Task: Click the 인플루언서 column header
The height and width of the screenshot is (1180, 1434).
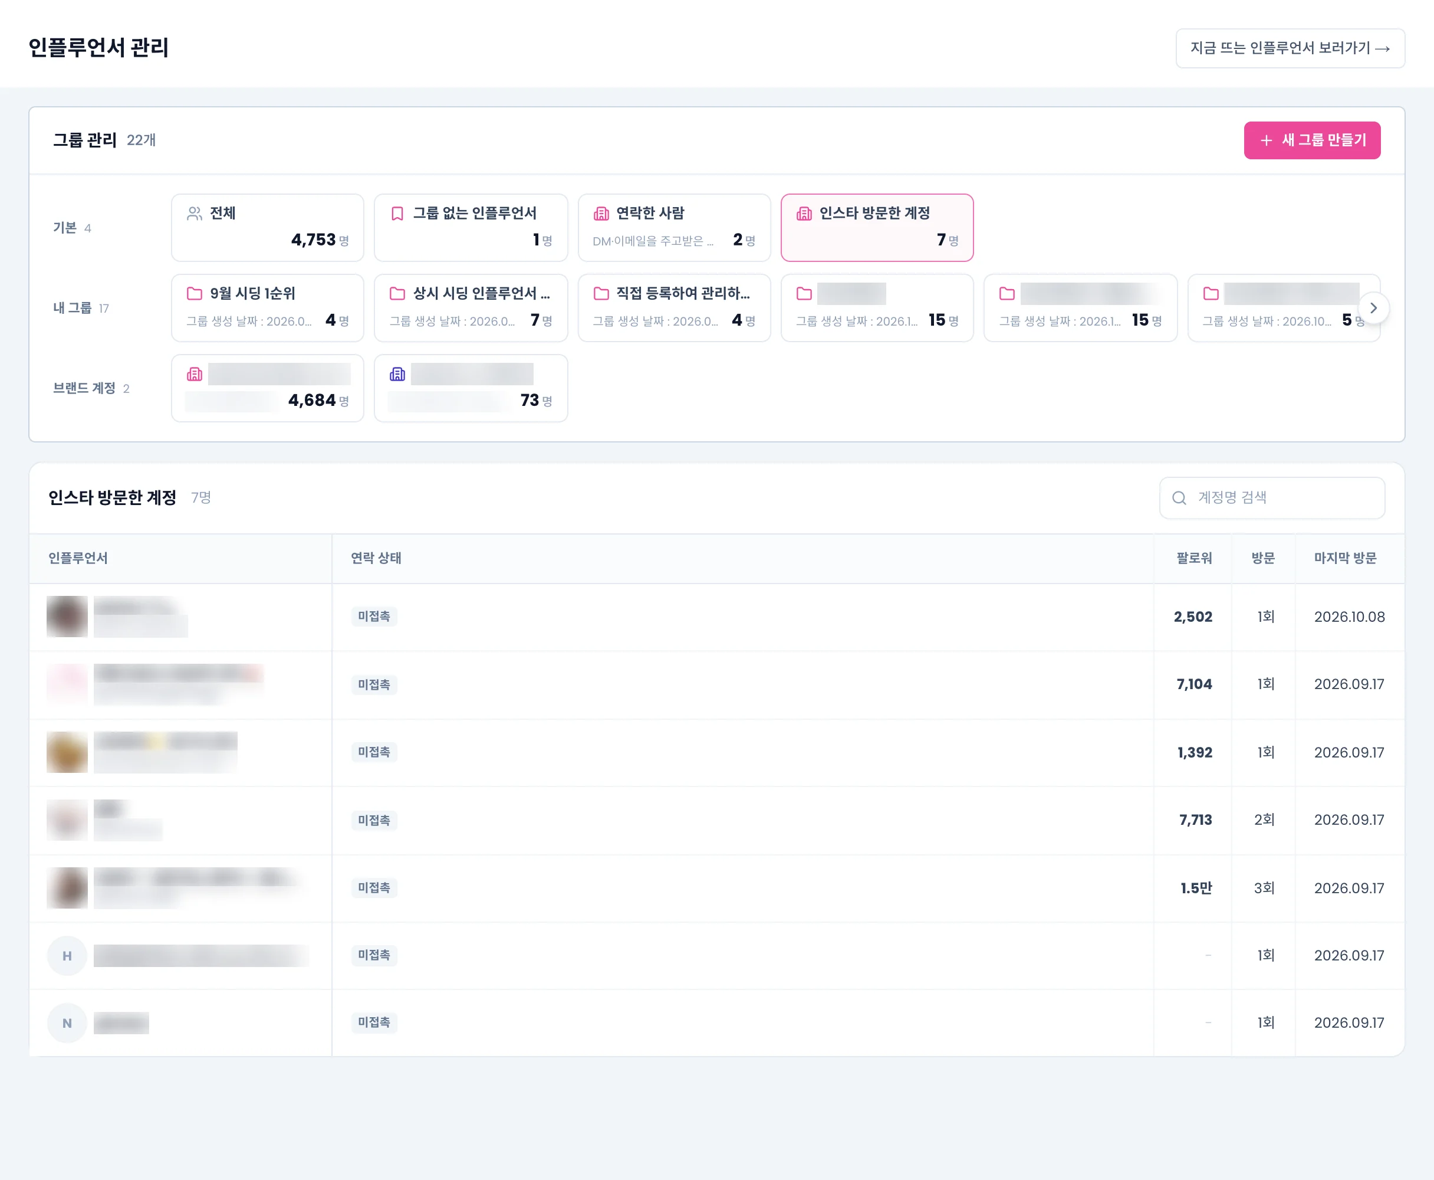Action: pyautogui.click(x=78, y=558)
